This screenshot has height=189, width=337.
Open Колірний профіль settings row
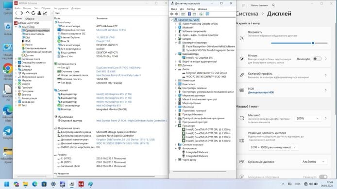[284, 75]
